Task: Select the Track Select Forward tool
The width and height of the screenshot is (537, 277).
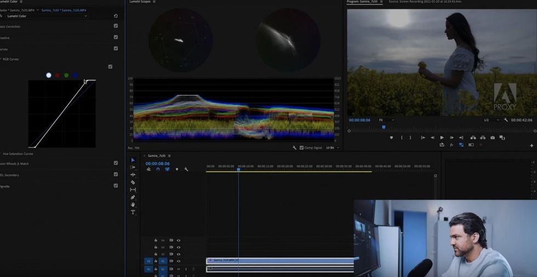Action: [x=133, y=167]
